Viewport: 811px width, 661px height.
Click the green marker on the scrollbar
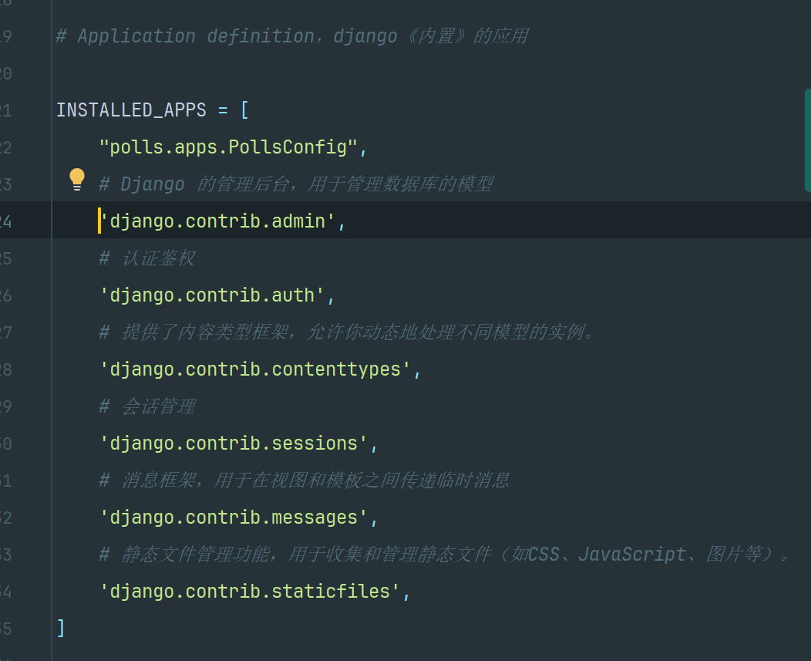807,140
